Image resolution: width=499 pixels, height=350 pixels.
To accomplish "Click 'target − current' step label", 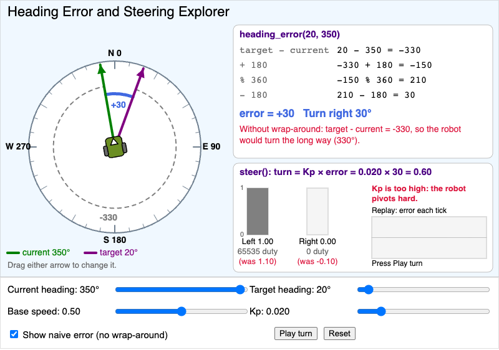I will point(284,50).
